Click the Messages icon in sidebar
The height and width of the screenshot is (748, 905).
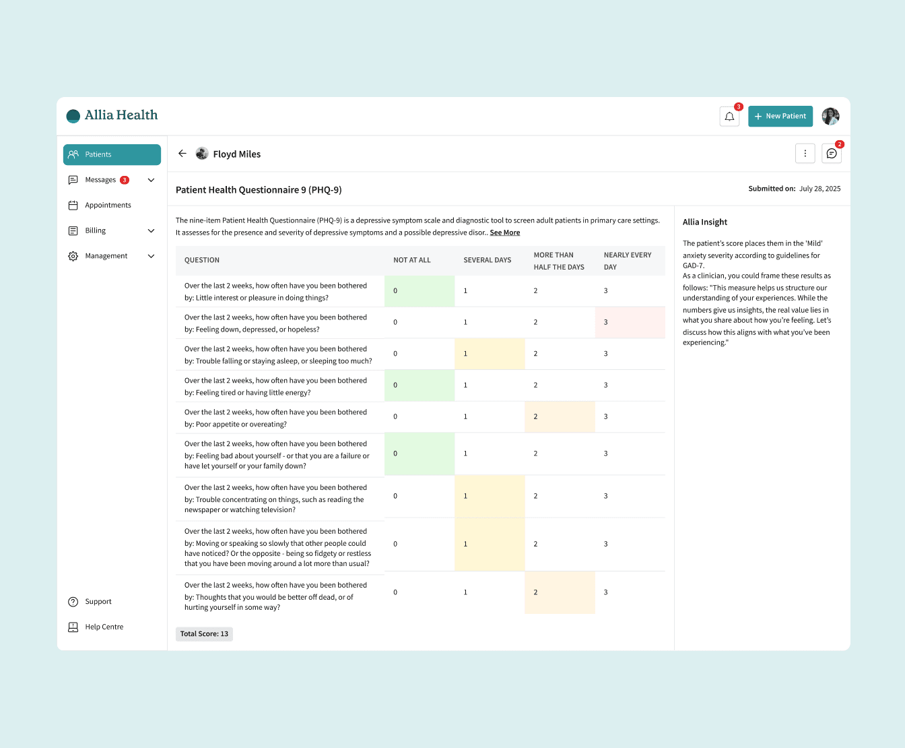pyautogui.click(x=73, y=180)
